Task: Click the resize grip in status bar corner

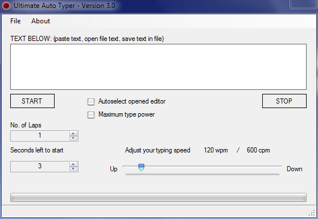Action: (x=312, y=213)
